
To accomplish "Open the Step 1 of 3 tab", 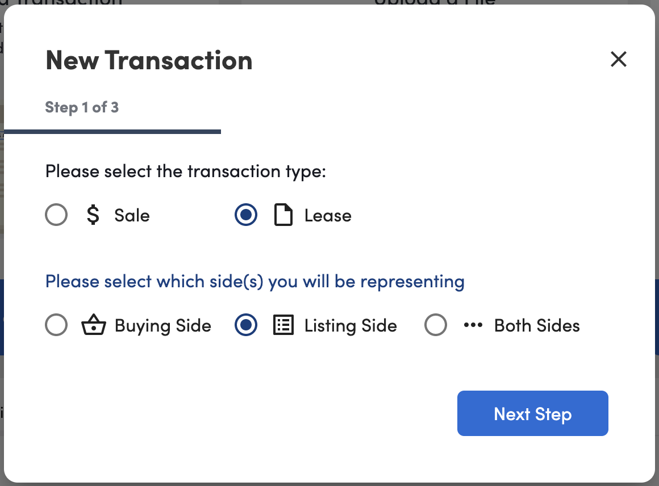I will point(82,107).
